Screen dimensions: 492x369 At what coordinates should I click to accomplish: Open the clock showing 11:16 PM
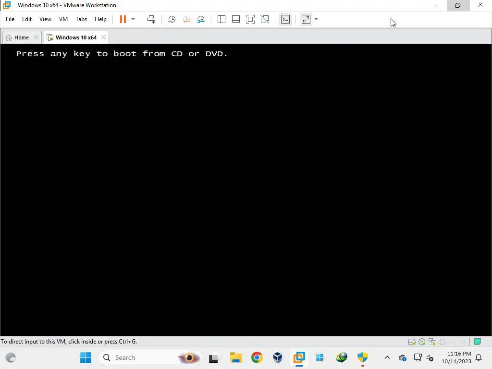(x=456, y=357)
